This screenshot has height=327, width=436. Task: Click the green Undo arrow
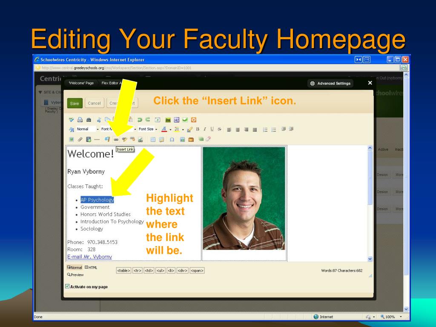click(x=140, y=120)
